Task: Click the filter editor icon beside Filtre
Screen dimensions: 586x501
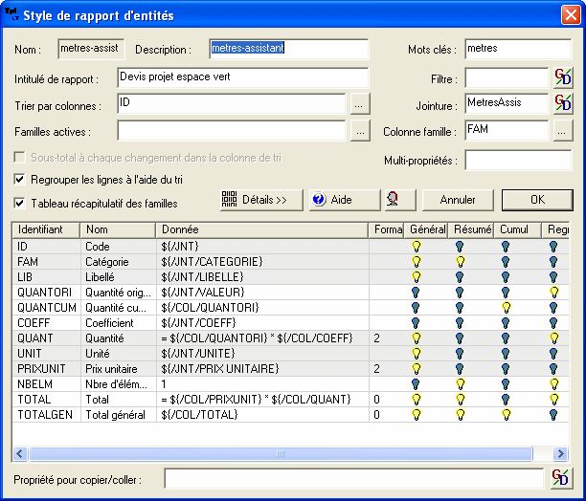Action: (x=562, y=78)
